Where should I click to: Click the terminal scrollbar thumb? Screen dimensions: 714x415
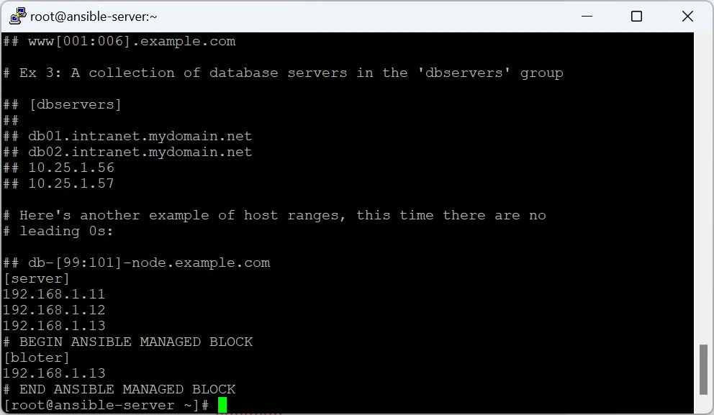[x=703, y=370]
